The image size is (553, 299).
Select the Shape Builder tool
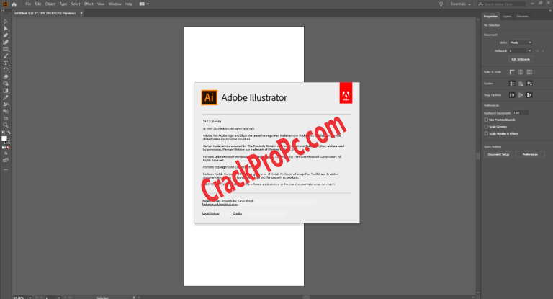(x=6, y=84)
